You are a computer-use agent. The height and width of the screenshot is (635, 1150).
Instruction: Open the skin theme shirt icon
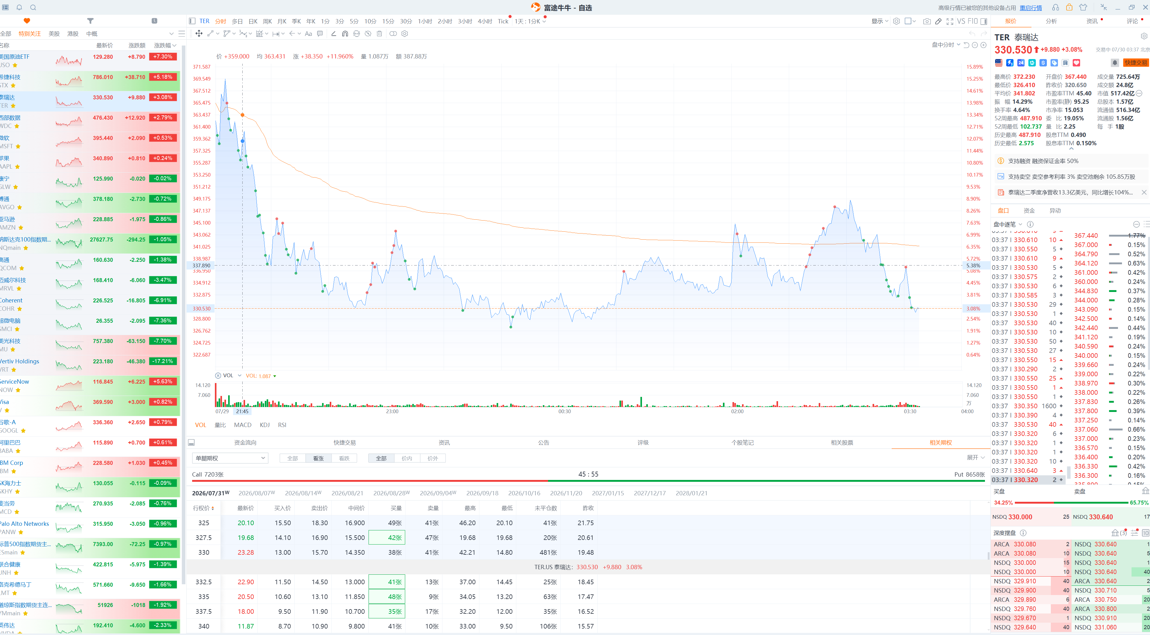pos(1083,7)
